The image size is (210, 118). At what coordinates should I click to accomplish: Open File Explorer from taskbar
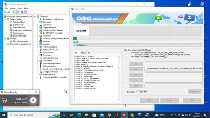(x=87, y=115)
